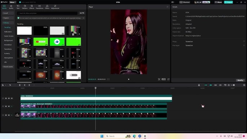Start voiceover recording with the microphone

click(x=199, y=85)
